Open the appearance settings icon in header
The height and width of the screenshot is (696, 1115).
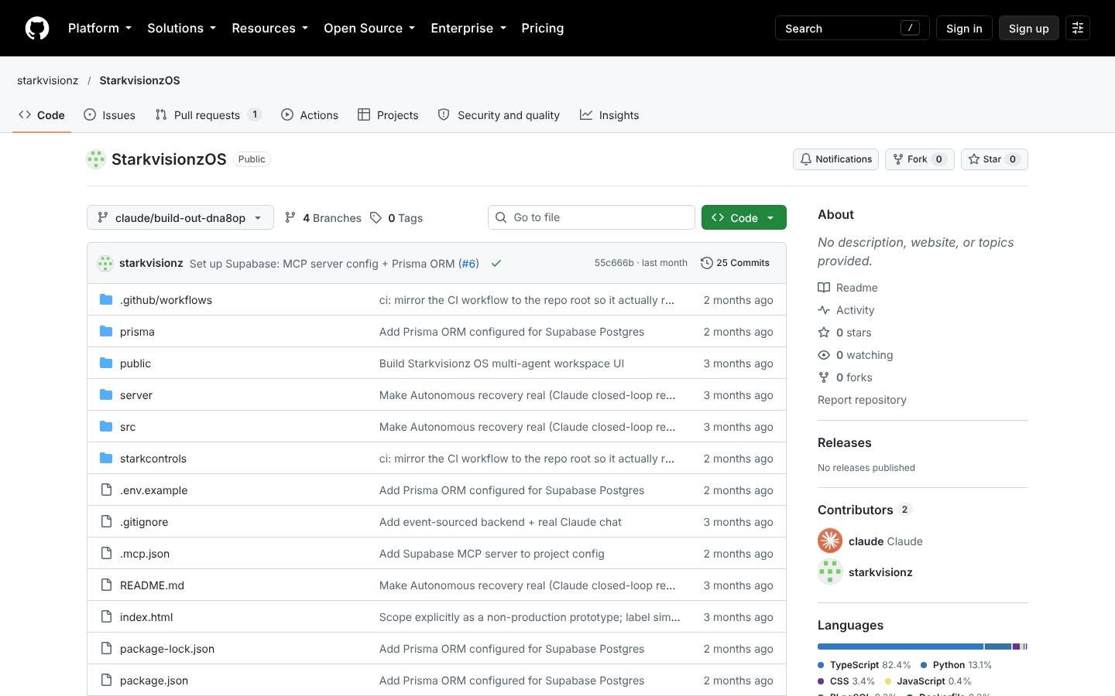1077,28
